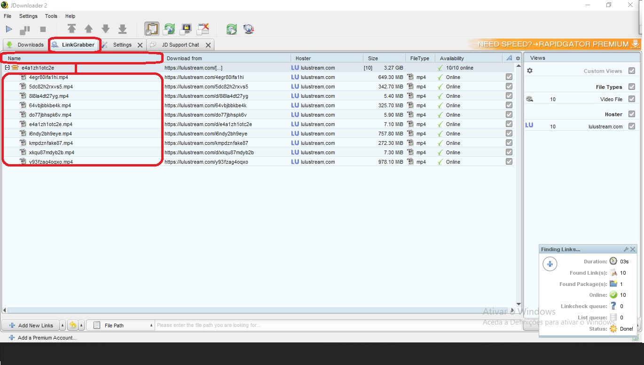644x365 pixels.
Task: Click the table's vertical scrollbar up arrow
Action: click(x=518, y=66)
